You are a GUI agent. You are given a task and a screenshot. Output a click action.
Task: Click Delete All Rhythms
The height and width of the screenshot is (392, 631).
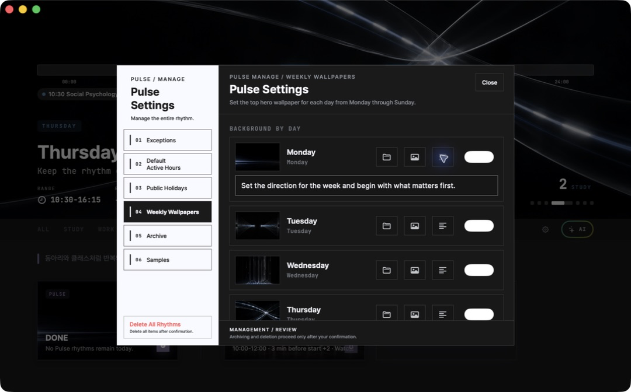168,327
